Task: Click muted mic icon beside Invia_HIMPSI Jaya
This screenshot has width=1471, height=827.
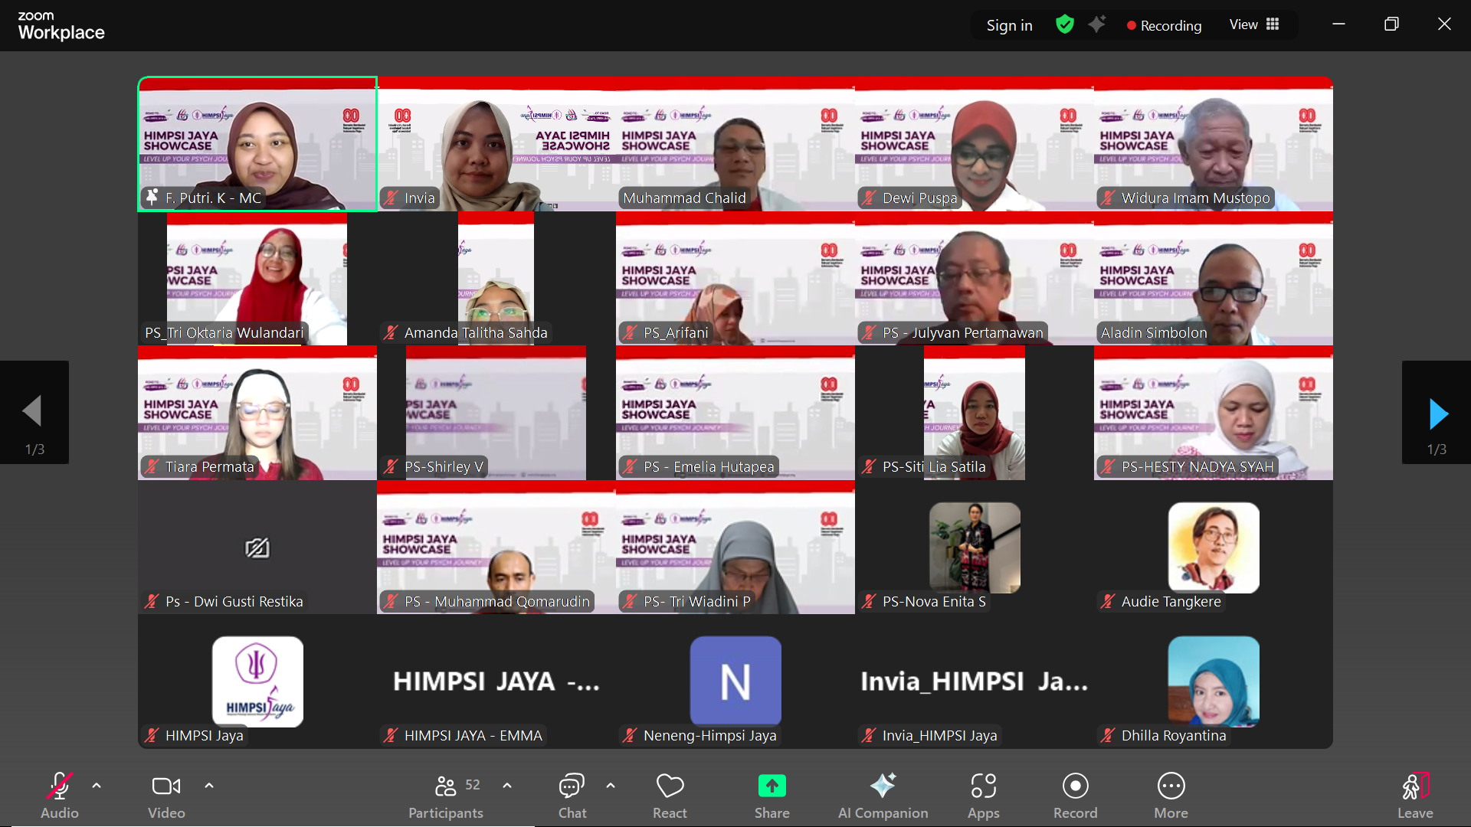Action: (x=869, y=736)
